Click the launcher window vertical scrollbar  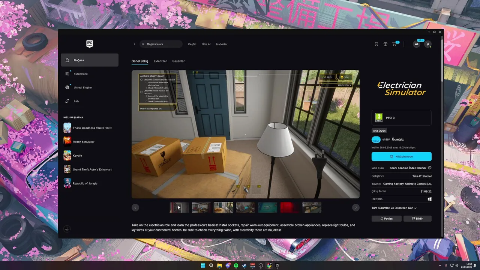click(442, 60)
